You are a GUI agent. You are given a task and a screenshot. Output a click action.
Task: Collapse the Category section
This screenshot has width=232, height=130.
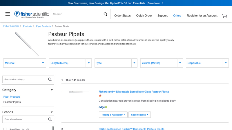pos(52,90)
